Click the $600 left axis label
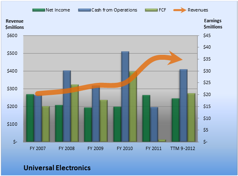The width and height of the screenshot is (238, 176). (x=12, y=36)
